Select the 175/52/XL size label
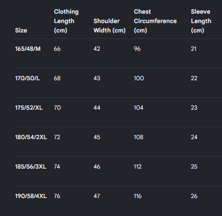Screen dimensions: 222x216 coord(29,108)
